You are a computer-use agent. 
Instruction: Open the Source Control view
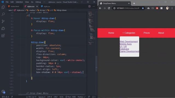3,21
